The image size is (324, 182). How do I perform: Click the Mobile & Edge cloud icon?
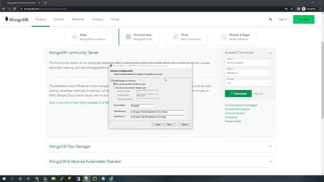224,37
